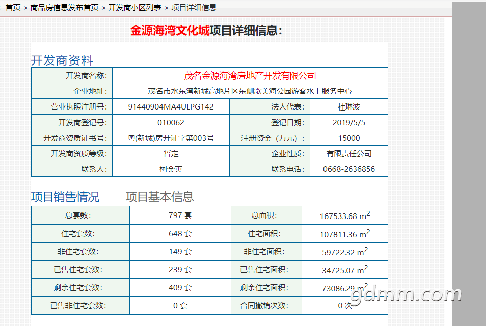
Task: Click the 开发商名称 label cell
Action: (72, 75)
